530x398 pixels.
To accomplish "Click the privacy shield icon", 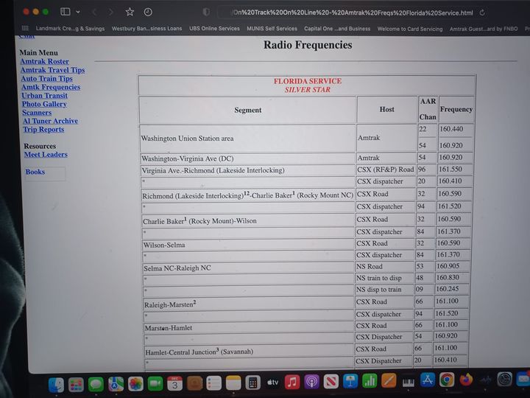I will click(x=206, y=13).
